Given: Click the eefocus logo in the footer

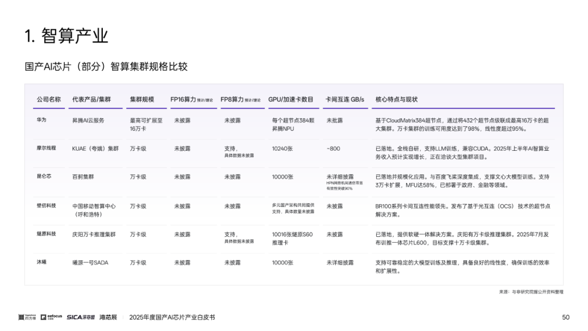Looking at the screenshot, I should coord(51,317).
